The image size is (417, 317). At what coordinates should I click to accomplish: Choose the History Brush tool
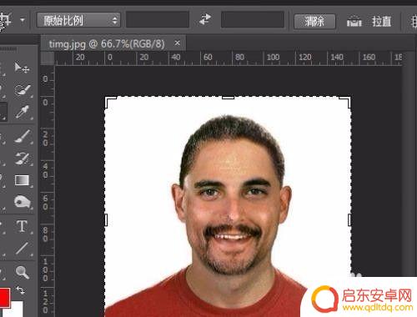(23, 158)
